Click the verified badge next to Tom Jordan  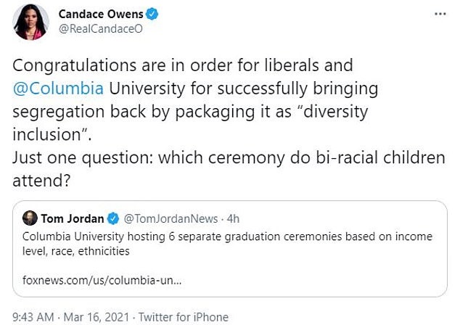pos(114,218)
